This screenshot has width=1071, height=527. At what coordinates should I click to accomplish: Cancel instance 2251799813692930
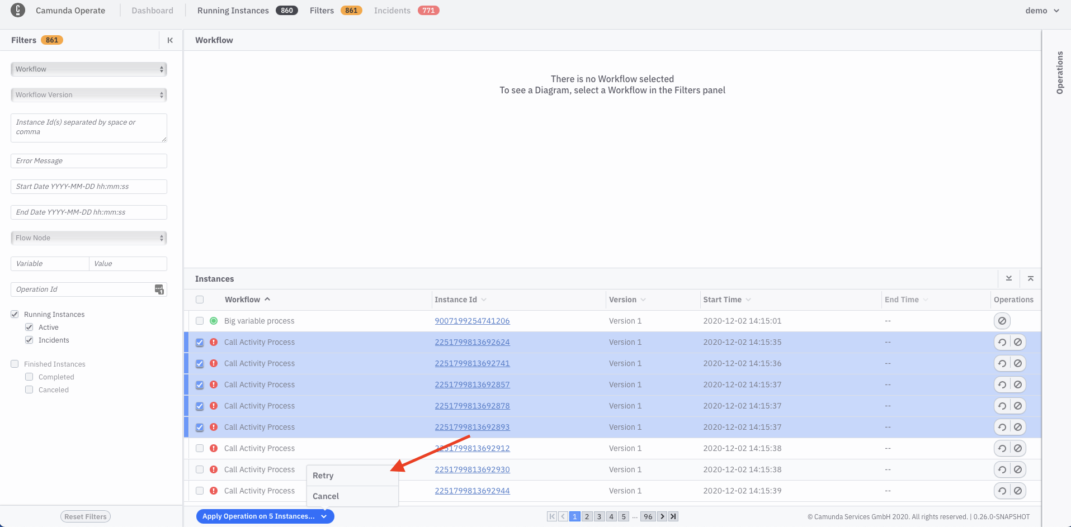coord(1018,469)
